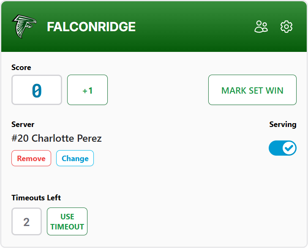
Task: Click the Timeouts Left label
Action: (36, 198)
